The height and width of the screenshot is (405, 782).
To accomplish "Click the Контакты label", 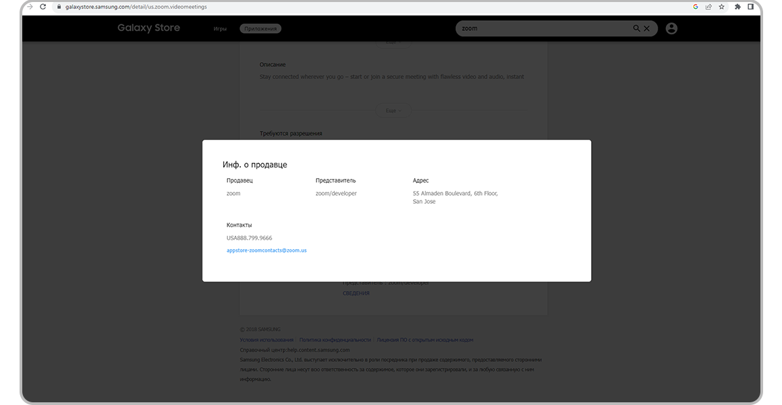I will [239, 225].
